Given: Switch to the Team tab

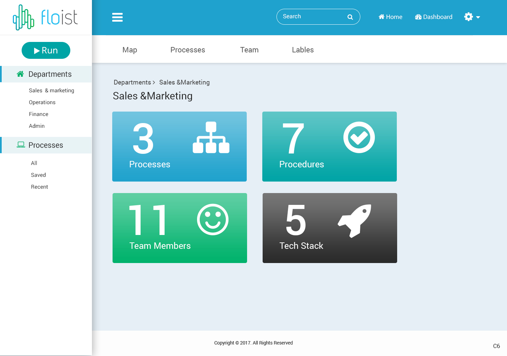Looking at the screenshot, I should (x=249, y=50).
